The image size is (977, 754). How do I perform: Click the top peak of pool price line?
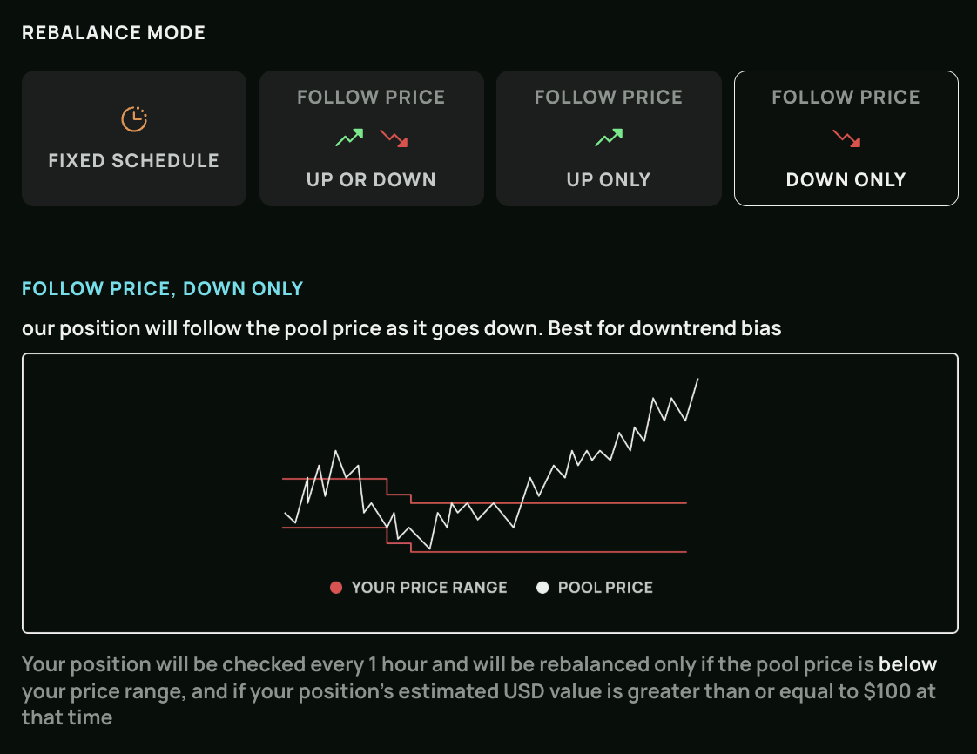(697, 379)
